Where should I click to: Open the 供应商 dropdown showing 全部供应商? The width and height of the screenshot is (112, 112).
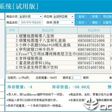63,16
